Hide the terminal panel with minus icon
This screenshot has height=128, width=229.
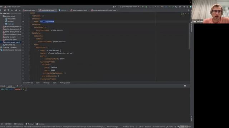pos(188,86)
